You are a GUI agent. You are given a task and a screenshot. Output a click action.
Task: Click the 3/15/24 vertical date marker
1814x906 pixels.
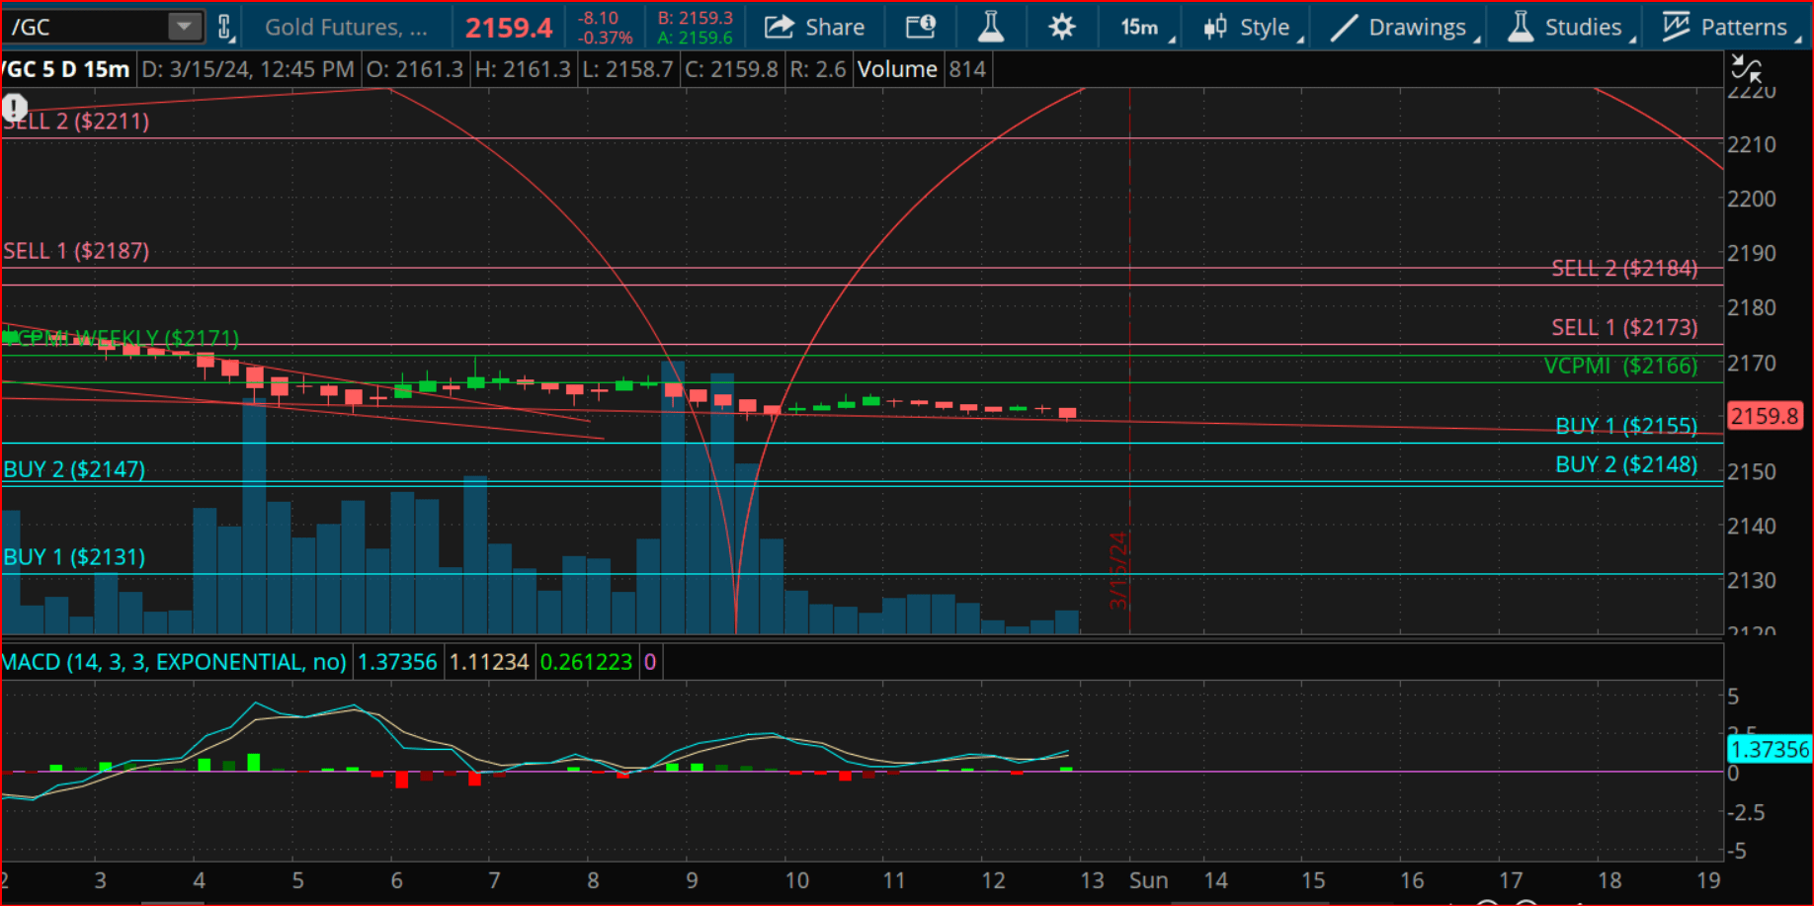[x=1117, y=570]
